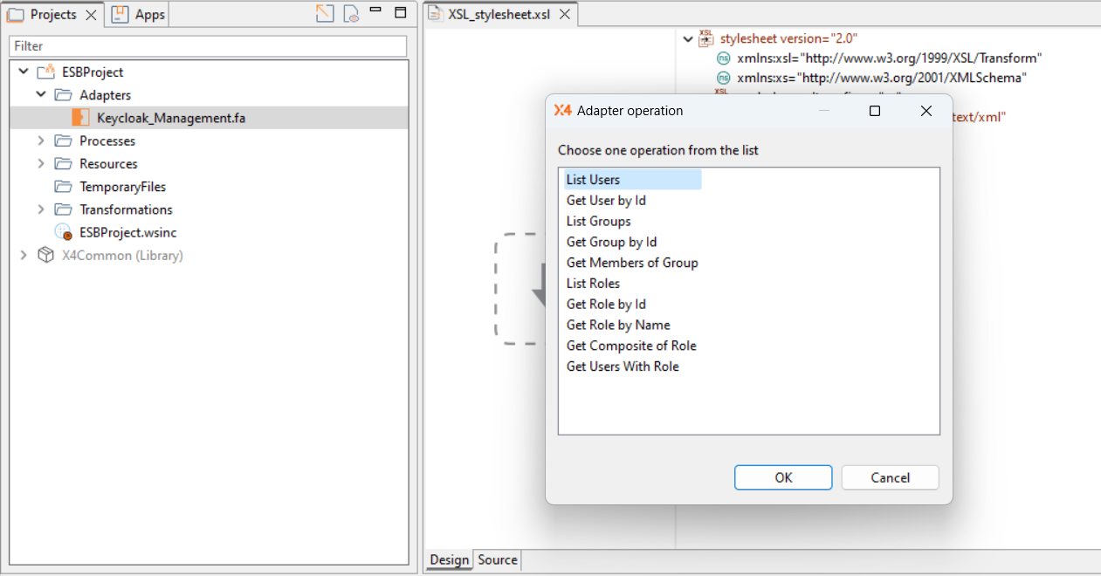Choose Get Members of Group from list
This screenshot has width=1101, height=576.
[x=632, y=263]
